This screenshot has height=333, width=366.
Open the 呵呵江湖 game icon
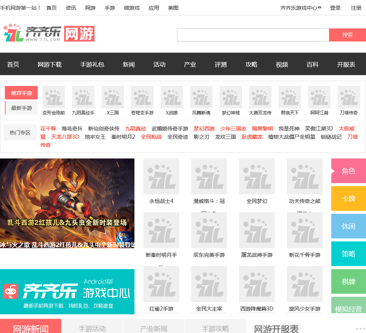319,97
